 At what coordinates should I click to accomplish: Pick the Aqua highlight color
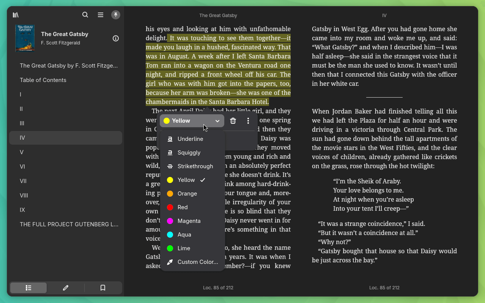tap(184, 235)
